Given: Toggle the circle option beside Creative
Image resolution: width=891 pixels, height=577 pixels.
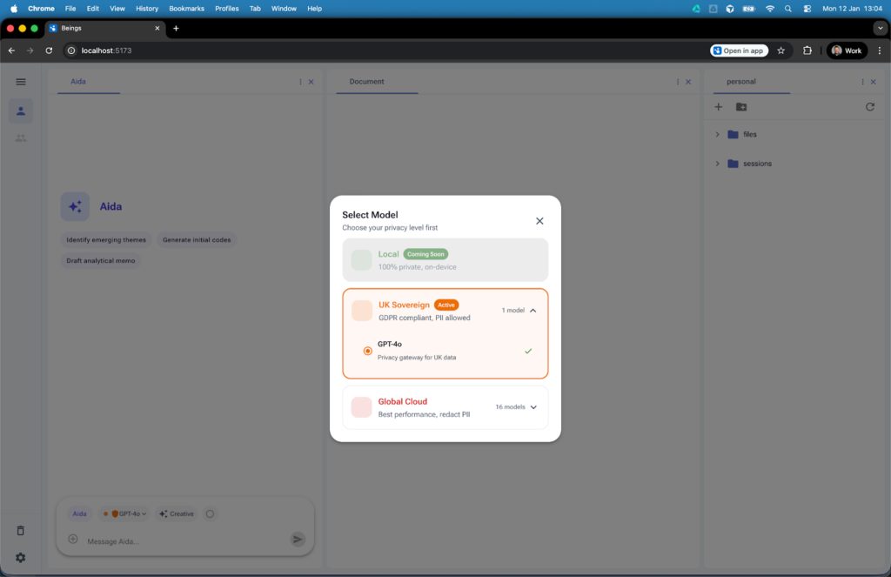Looking at the screenshot, I should [210, 514].
